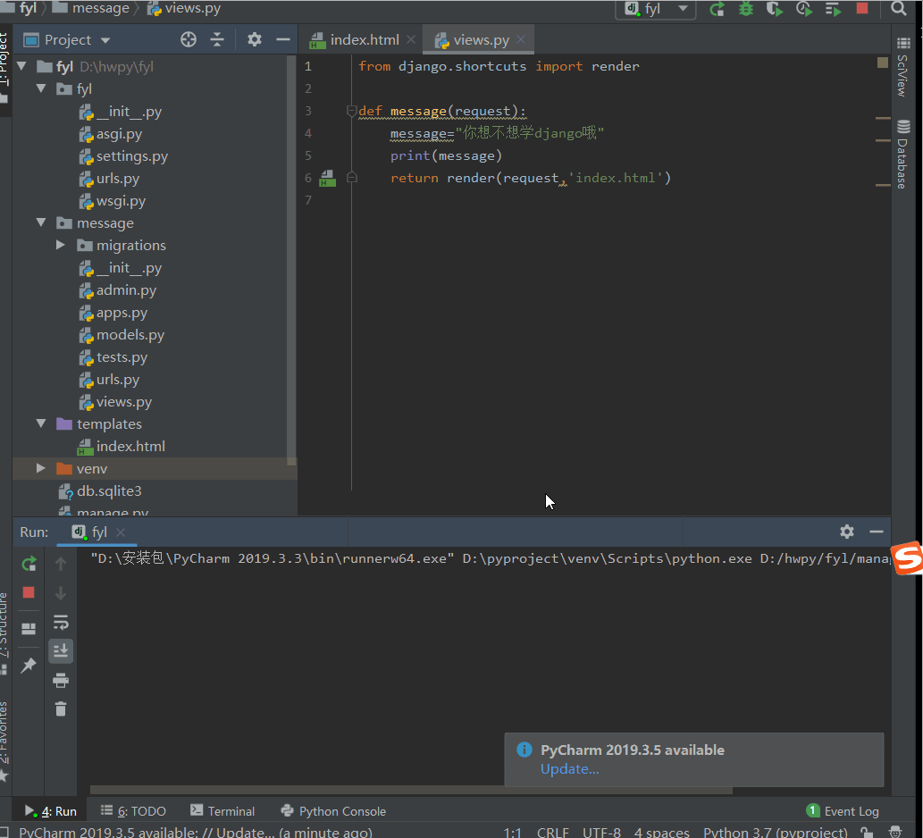The height and width of the screenshot is (838, 923).
Task: Open Search Everywhere magnifier
Action: (898, 8)
